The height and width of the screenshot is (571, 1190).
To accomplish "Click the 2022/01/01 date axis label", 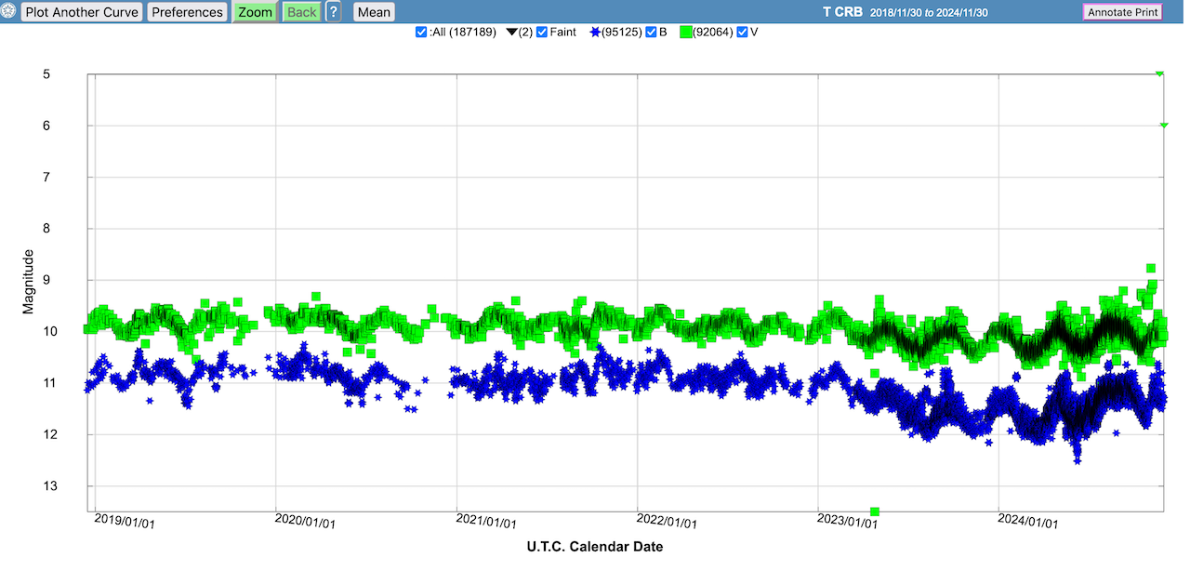I will pyautogui.click(x=668, y=522).
